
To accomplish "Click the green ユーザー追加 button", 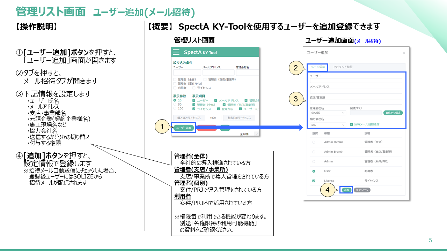I will [x=184, y=128].
